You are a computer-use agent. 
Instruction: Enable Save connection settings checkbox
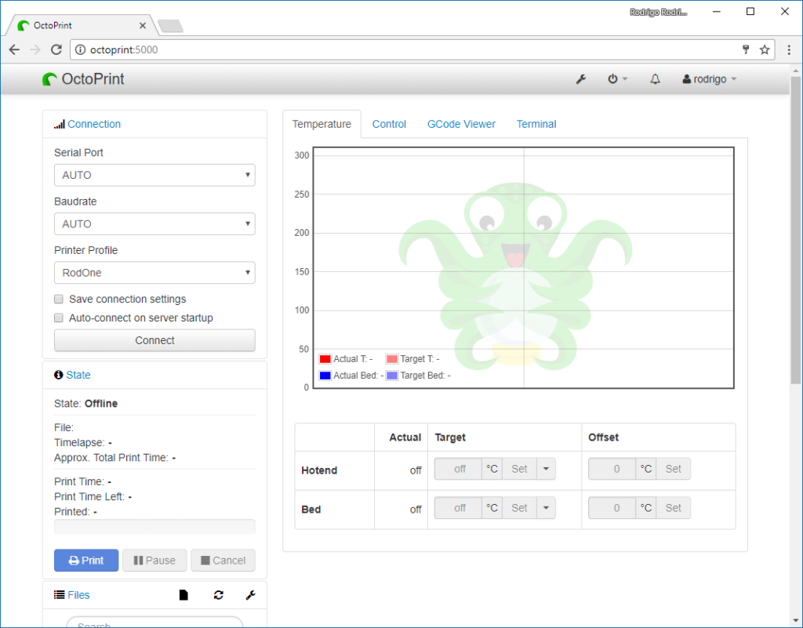pyautogui.click(x=59, y=299)
